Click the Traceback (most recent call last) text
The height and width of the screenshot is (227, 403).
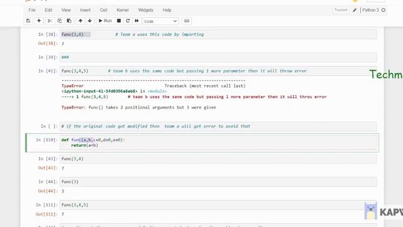[205, 86]
